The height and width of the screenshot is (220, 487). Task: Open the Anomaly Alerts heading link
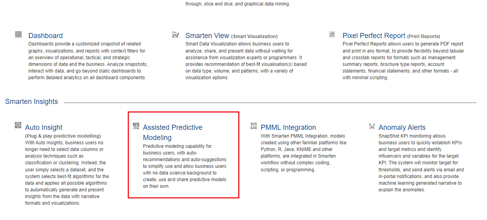pyautogui.click(x=402, y=127)
